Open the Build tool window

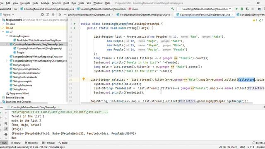63,143
